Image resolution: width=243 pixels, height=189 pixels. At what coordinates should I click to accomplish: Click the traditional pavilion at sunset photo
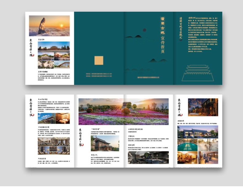pyautogui.click(x=105, y=144)
